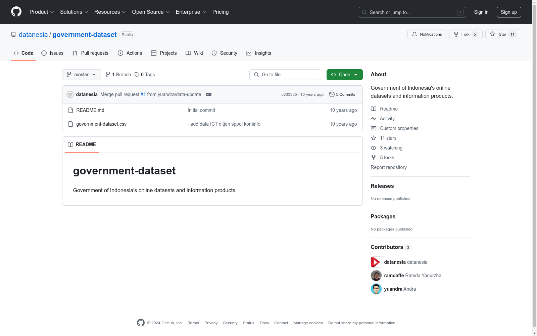
Task: Open the government-dataset repository title link
Action: point(85,35)
